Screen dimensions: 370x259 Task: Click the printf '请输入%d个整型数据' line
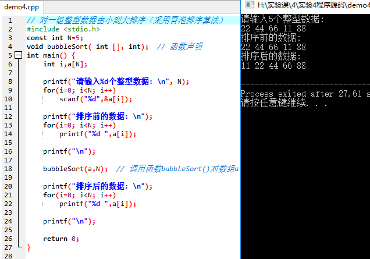click(116, 81)
